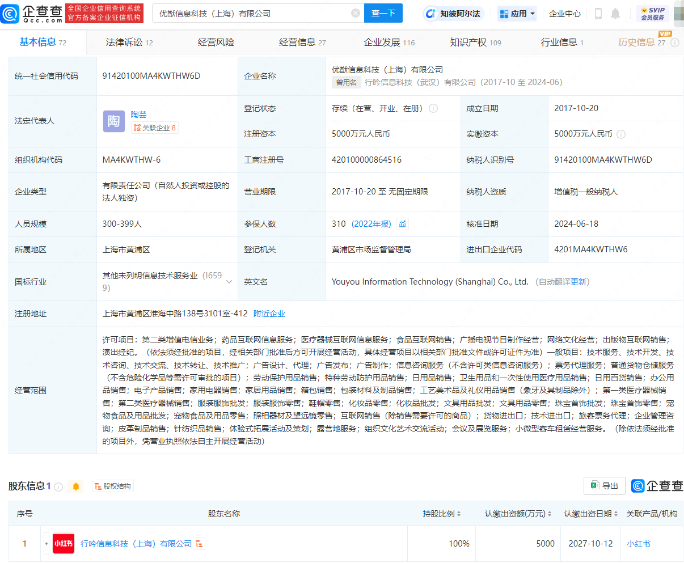Click 核准日期 value 2024-06-18

click(x=576, y=224)
